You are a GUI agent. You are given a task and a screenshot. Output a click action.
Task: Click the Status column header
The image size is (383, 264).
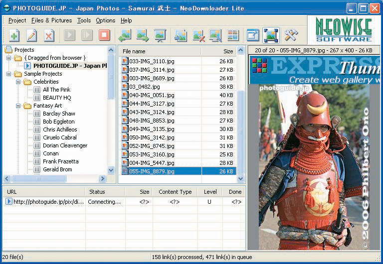[x=105, y=192]
